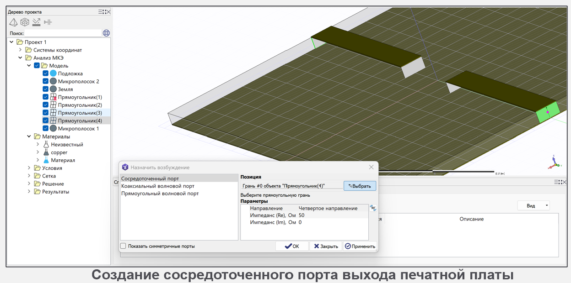Rotate port direction with the 90° icon
Image resolution: width=571 pixels, height=283 pixels.
(373, 208)
